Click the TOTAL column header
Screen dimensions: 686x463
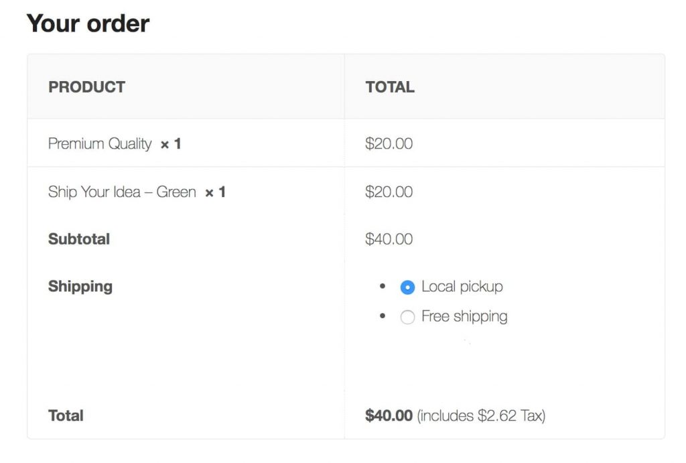point(390,87)
